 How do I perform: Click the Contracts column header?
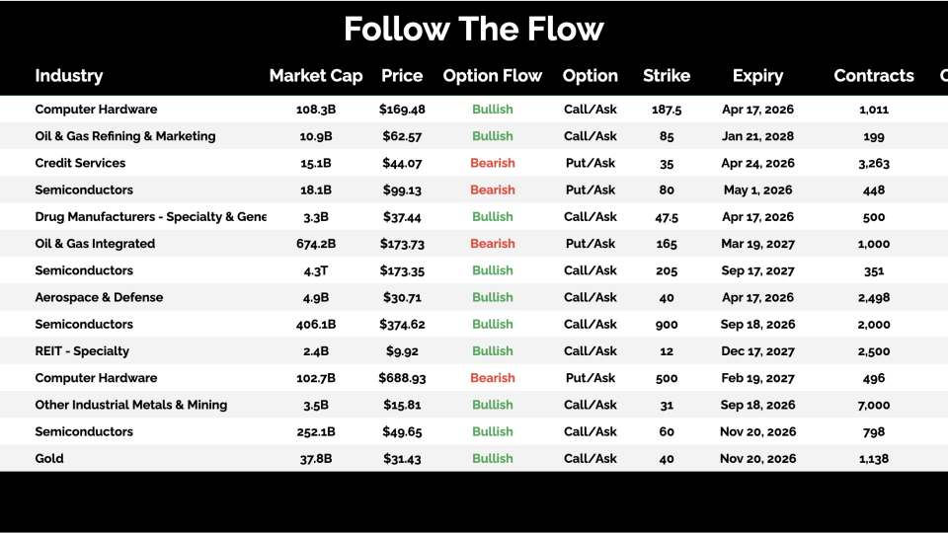(x=874, y=76)
